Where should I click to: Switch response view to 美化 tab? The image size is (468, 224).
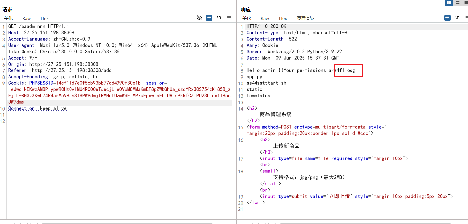pyautogui.click(x=247, y=18)
